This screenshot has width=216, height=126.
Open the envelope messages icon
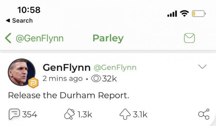[189, 38]
